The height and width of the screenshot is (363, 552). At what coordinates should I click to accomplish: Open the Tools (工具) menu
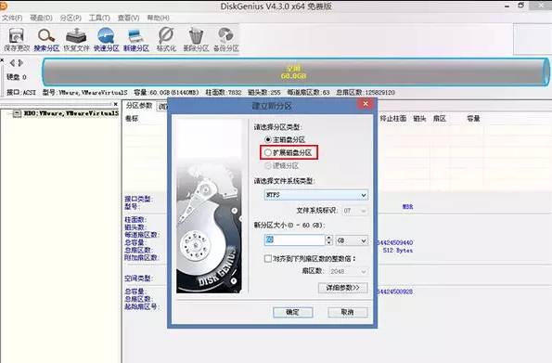(99, 18)
